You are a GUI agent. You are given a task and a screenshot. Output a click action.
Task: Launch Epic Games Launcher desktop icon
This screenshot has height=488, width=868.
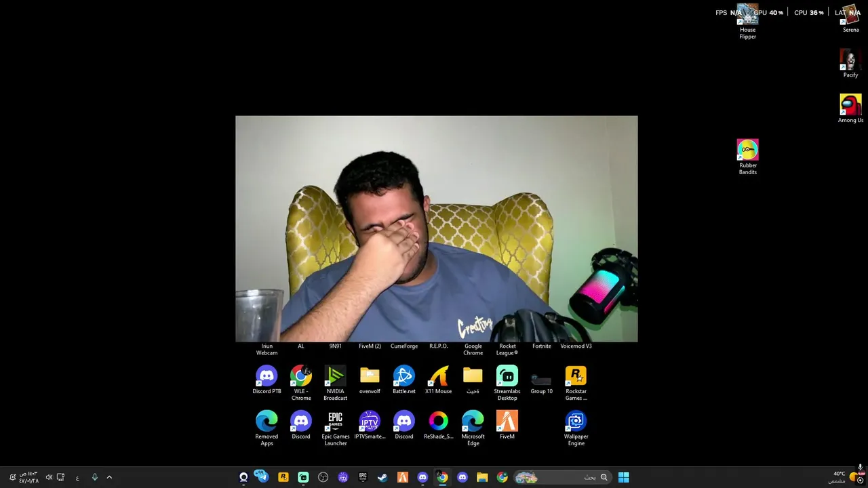(335, 428)
